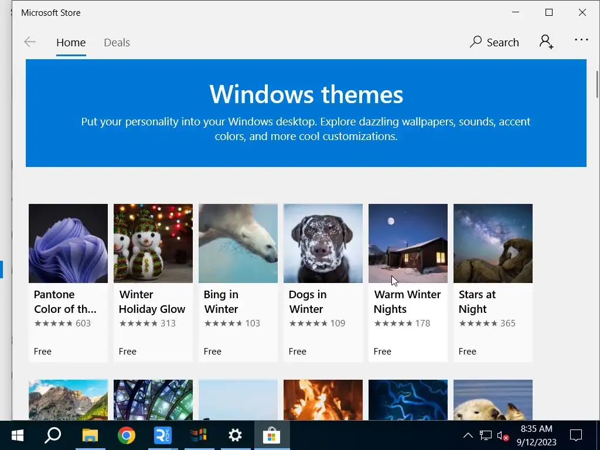Viewport: 600px width, 450px height.
Task: Go back with the back arrow
Action: (30, 42)
